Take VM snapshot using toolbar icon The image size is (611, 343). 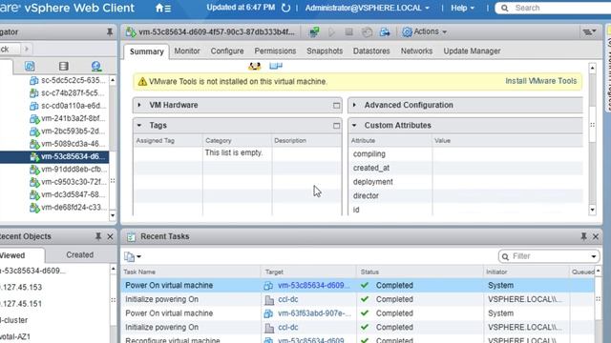pos(367,31)
